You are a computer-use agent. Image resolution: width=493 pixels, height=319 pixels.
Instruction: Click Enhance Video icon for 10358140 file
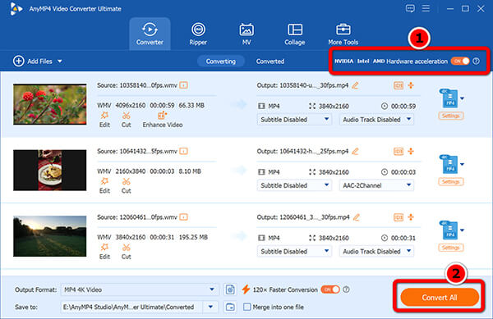(x=163, y=120)
